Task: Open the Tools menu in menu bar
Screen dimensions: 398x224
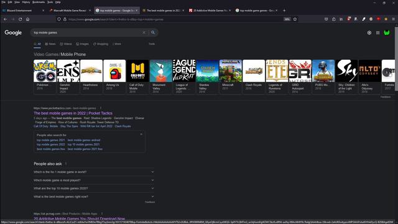Action: [50, 2]
